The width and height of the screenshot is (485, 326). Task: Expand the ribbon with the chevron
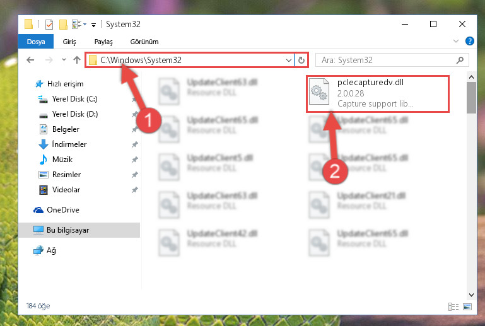[x=455, y=41]
